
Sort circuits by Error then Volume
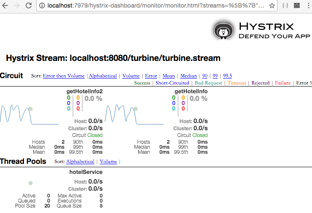[x=63, y=76]
